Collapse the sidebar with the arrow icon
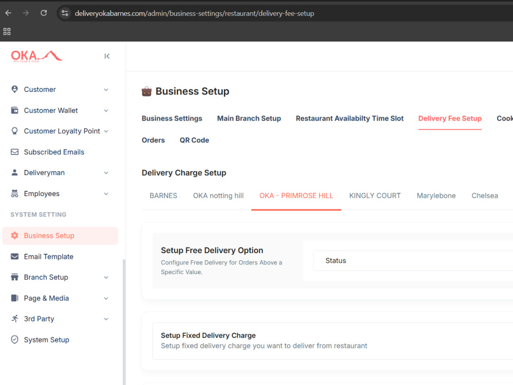Image resolution: width=513 pixels, height=385 pixels. pyautogui.click(x=107, y=56)
